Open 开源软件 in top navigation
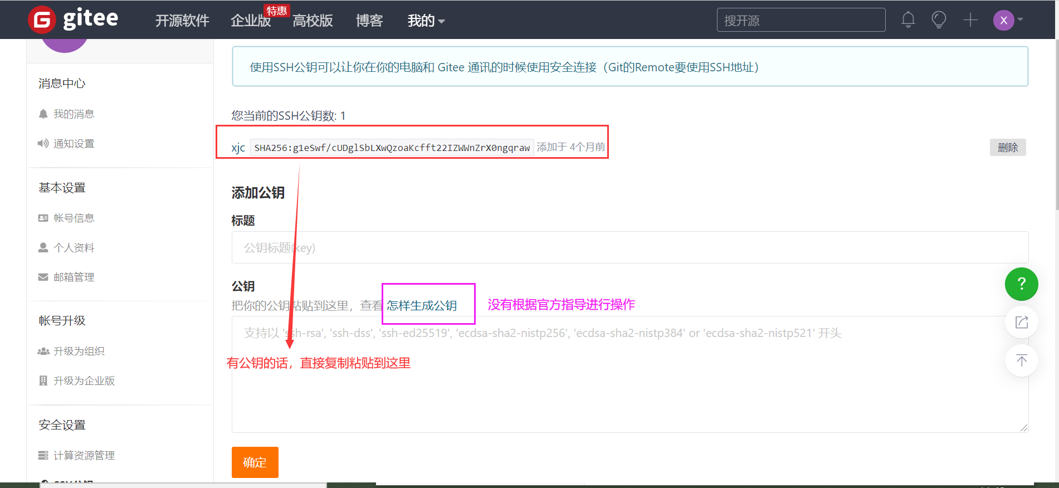 point(182,21)
